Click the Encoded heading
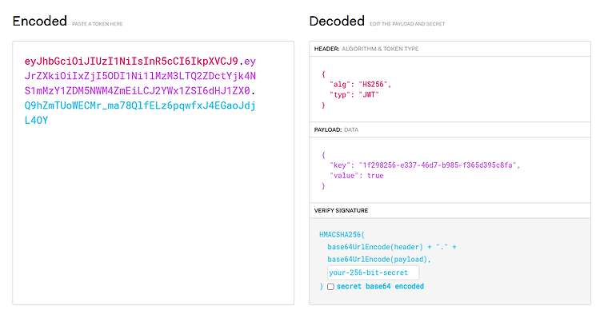The image size is (600, 314). pyautogui.click(x=40, y=21)
